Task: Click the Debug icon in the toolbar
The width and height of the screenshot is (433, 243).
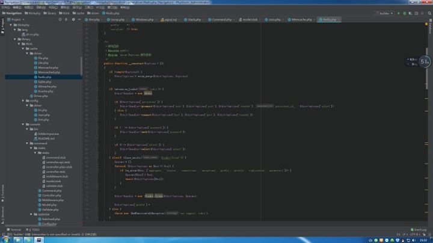Action: click(x=404, y=12)
